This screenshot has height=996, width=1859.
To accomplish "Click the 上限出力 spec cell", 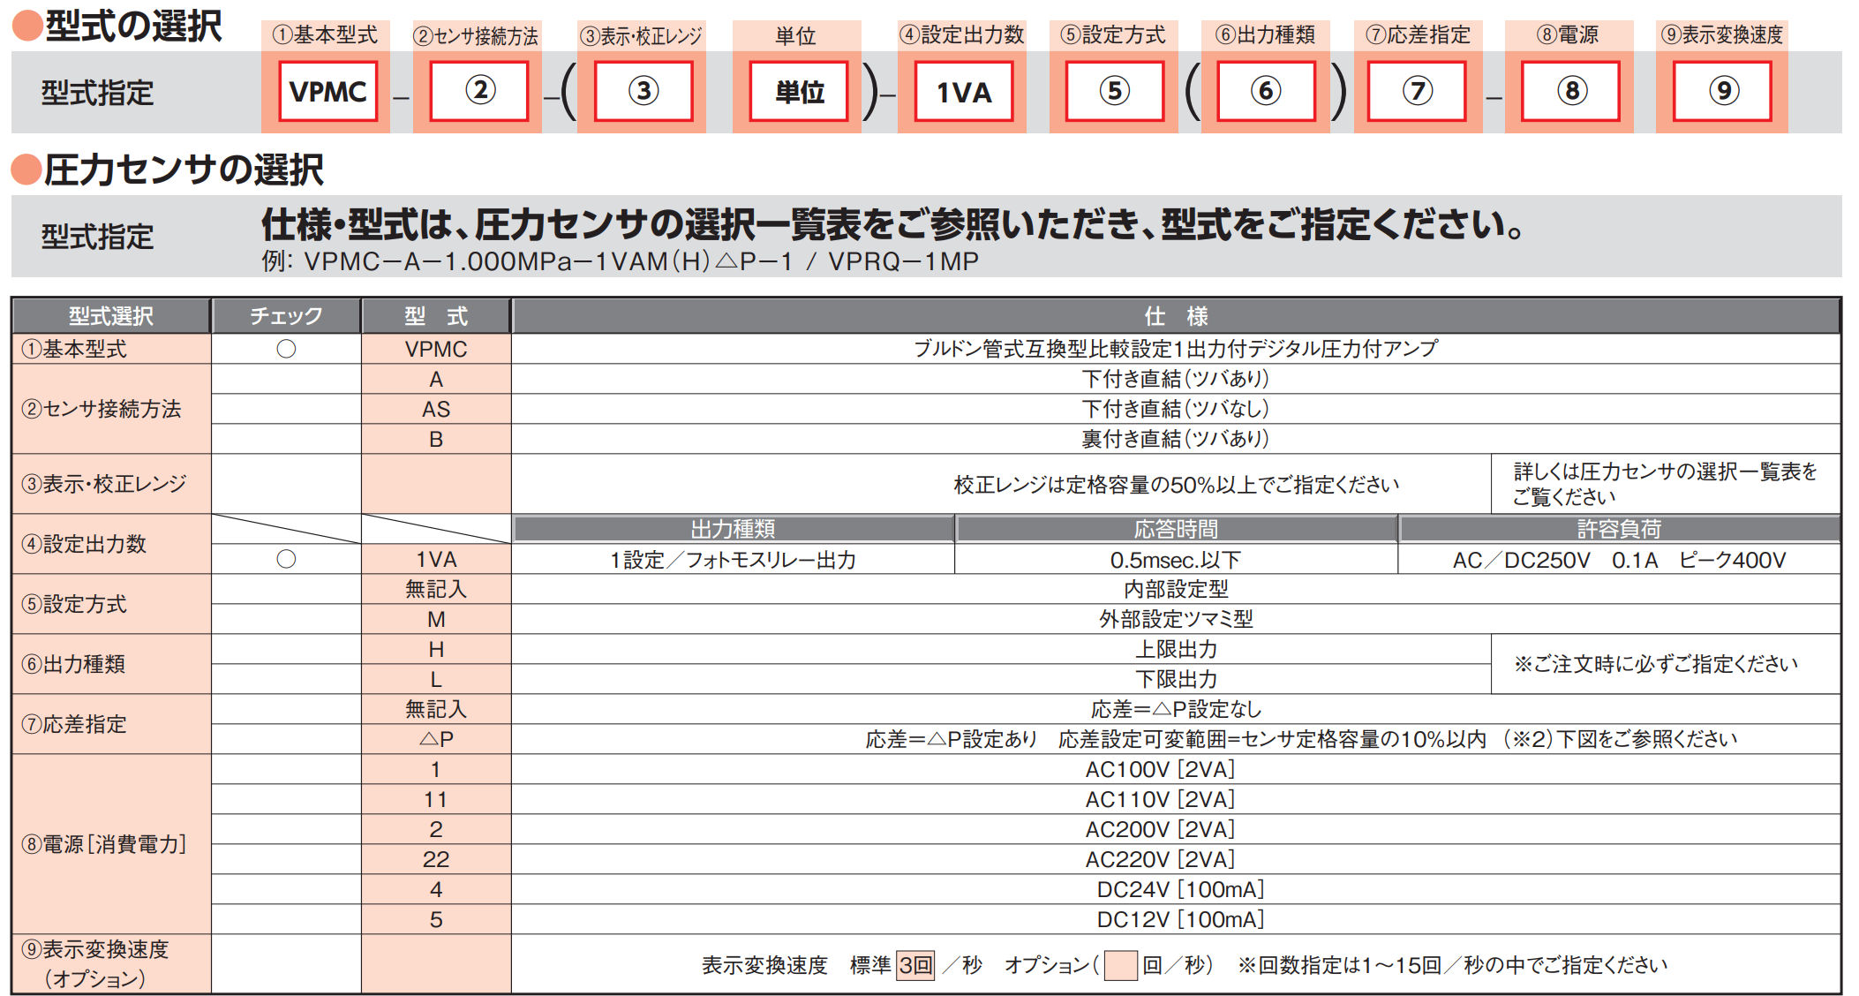I will point(1001,649).
